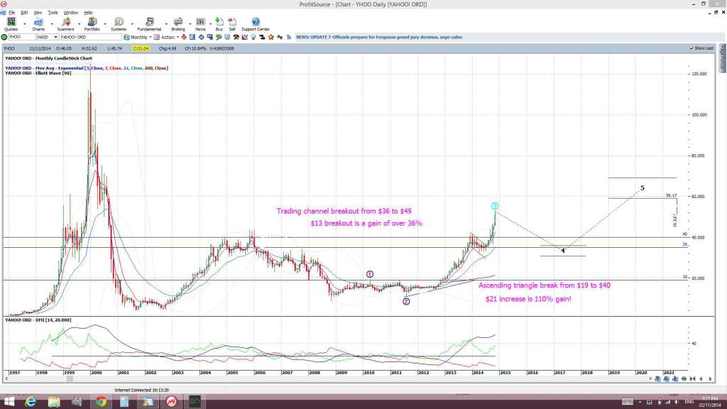Open the Broking tool
Screen dimensions: 727x409
(178, 24)
